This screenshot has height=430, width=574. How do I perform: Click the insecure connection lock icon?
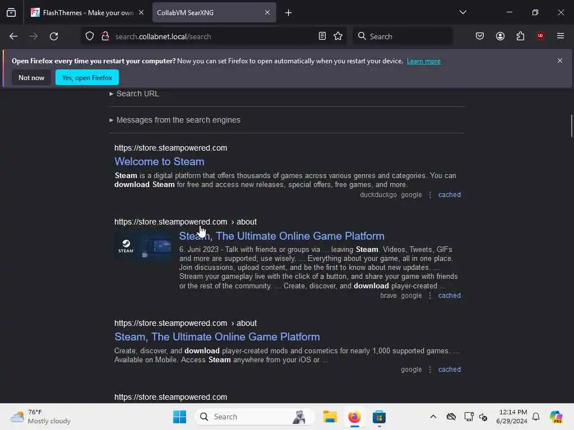tap(105, 36)
